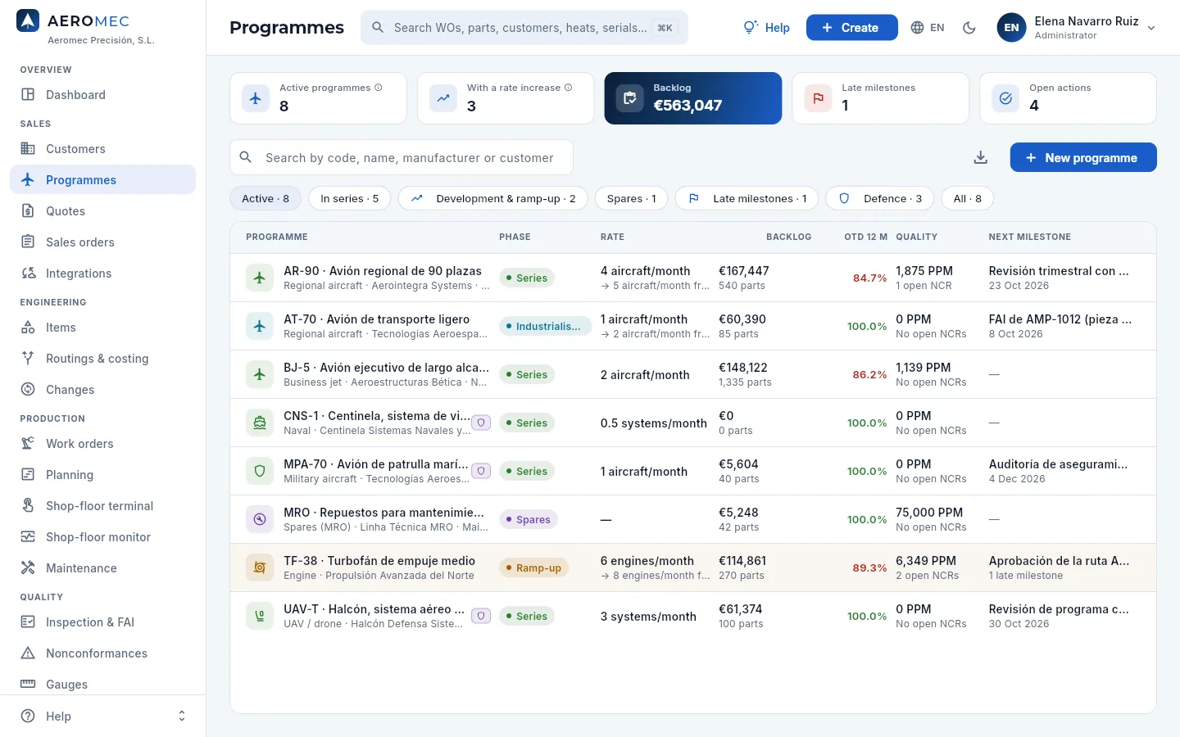Click the download export icon
The image size is (1180, 737).
tap(980, 157)
